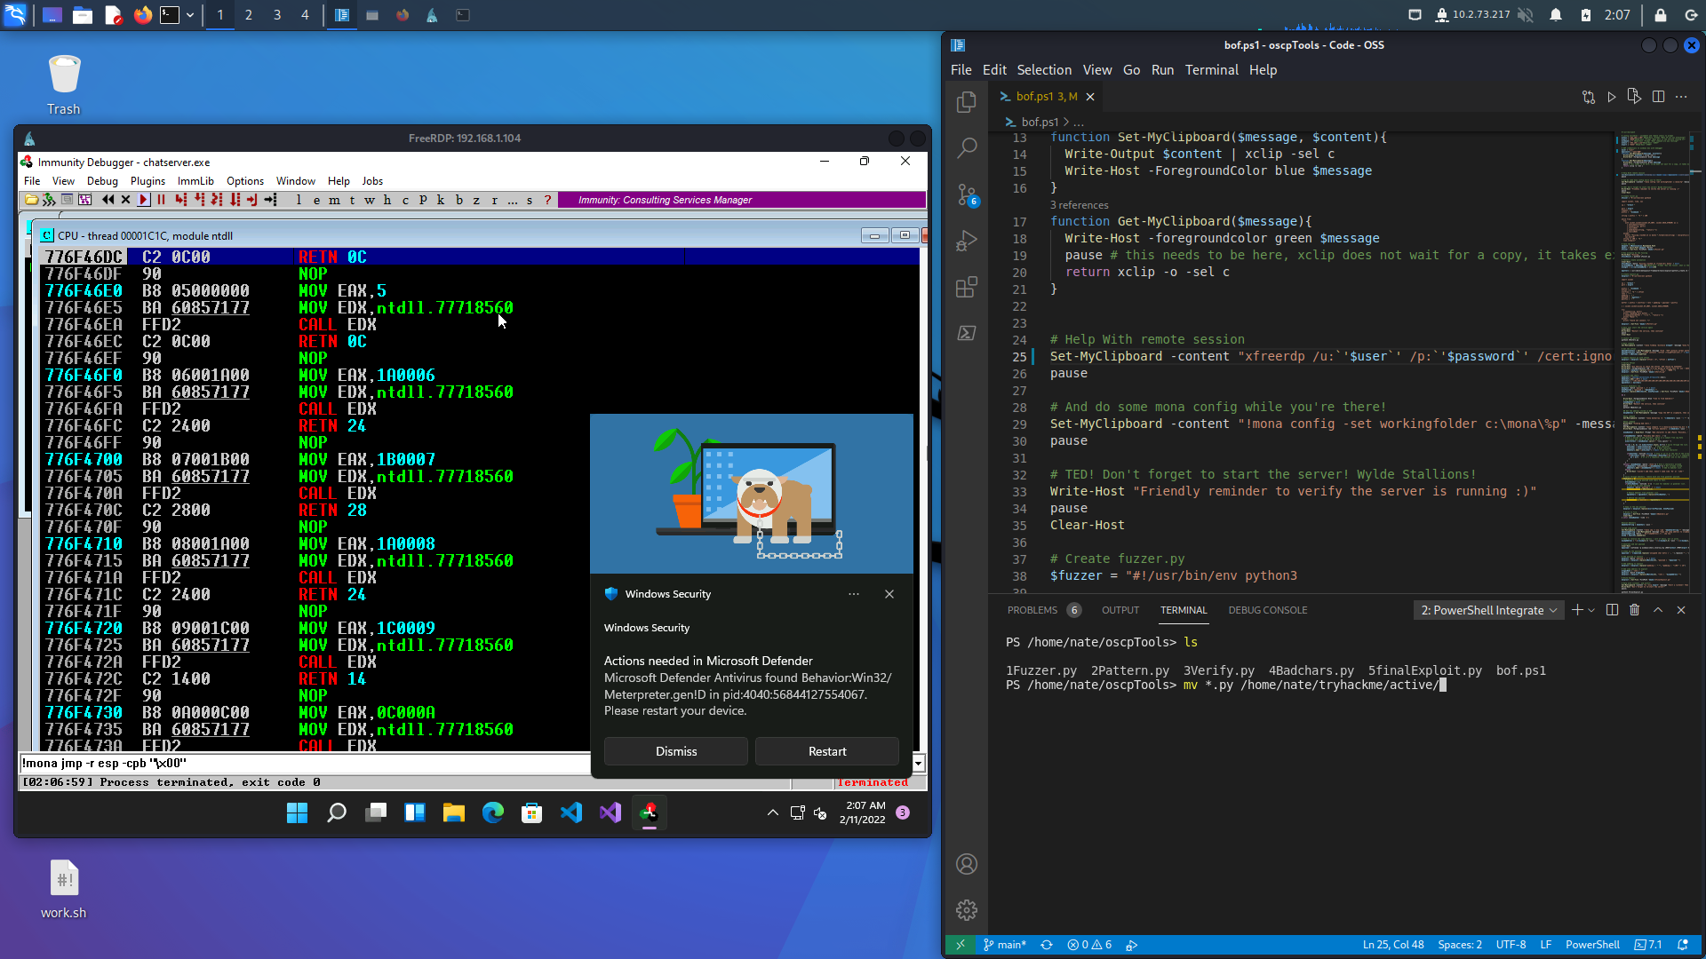Open the Terminal tab in VS Code panel
The width and height of the screenshot is (1706, 959).
[1184, 610]
